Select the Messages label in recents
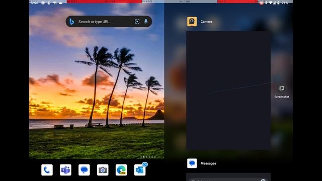322x181 pixels. [x=208, y=163]
